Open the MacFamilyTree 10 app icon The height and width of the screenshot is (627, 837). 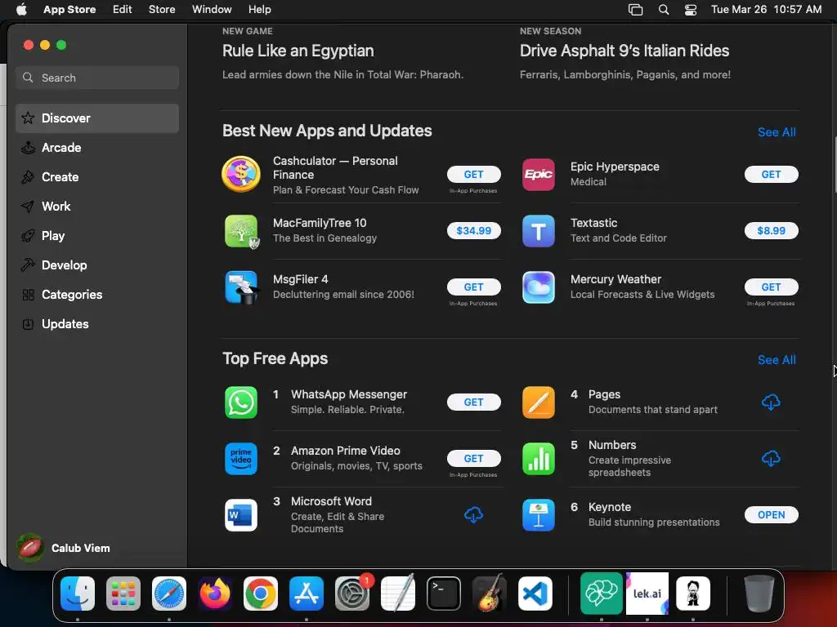point(241,231)
